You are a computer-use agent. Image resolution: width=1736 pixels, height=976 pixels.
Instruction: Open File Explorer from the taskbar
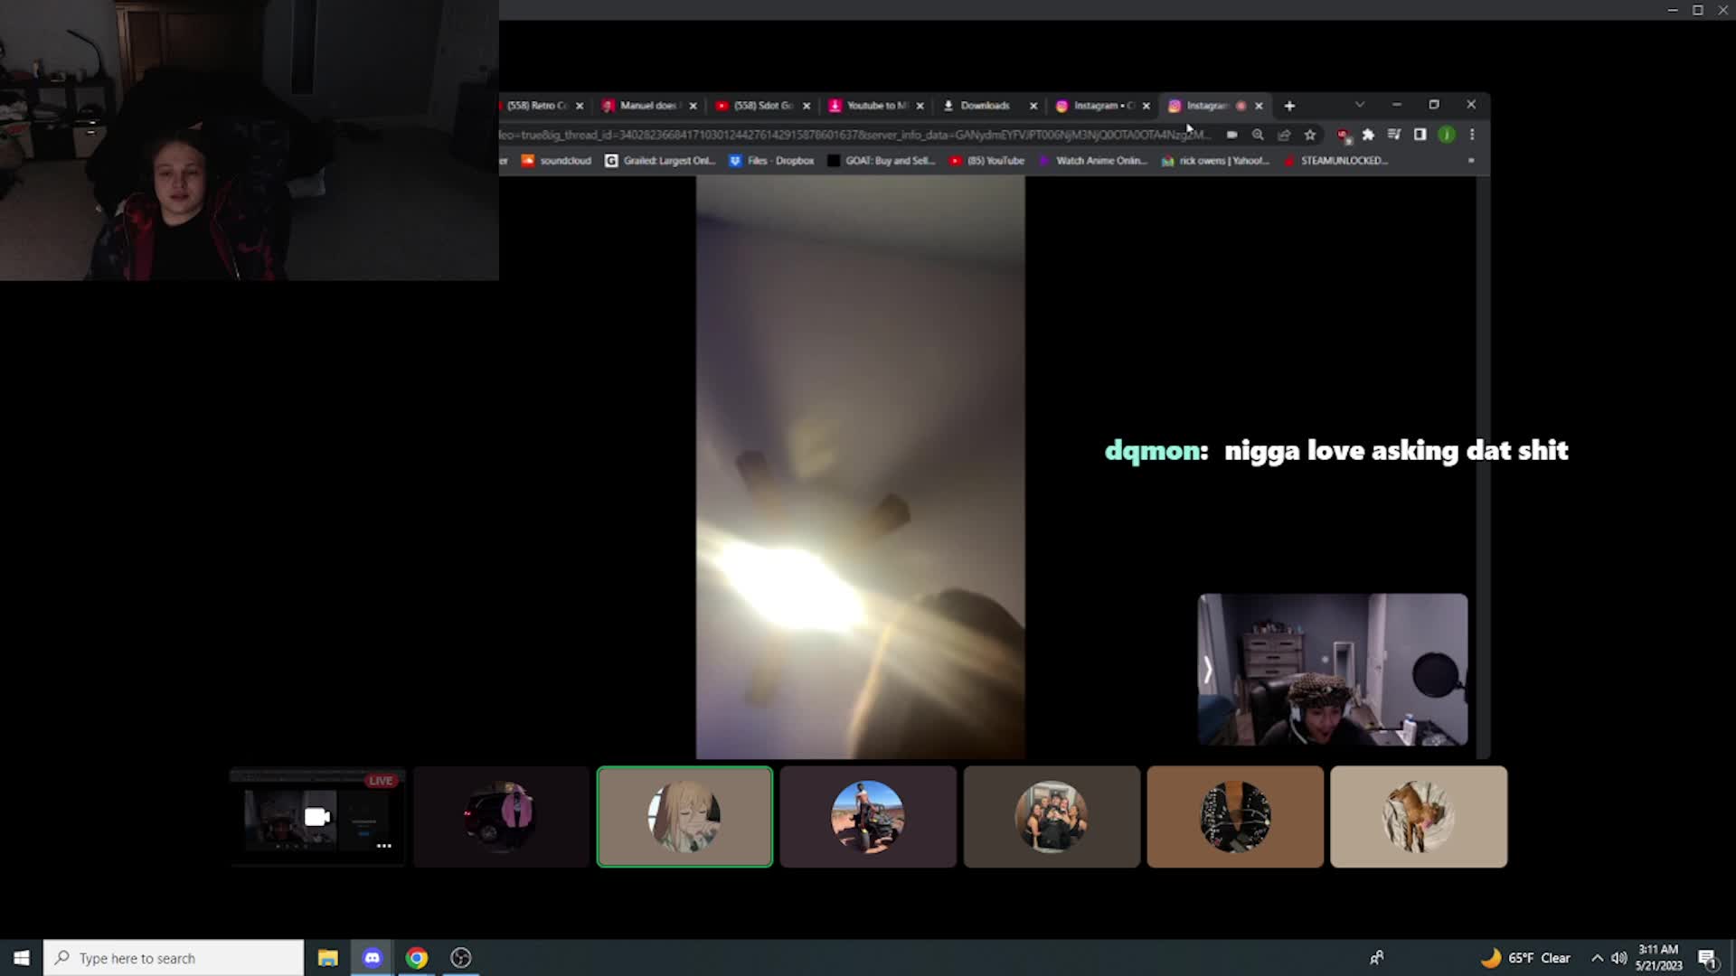click(x=327, y=958)
